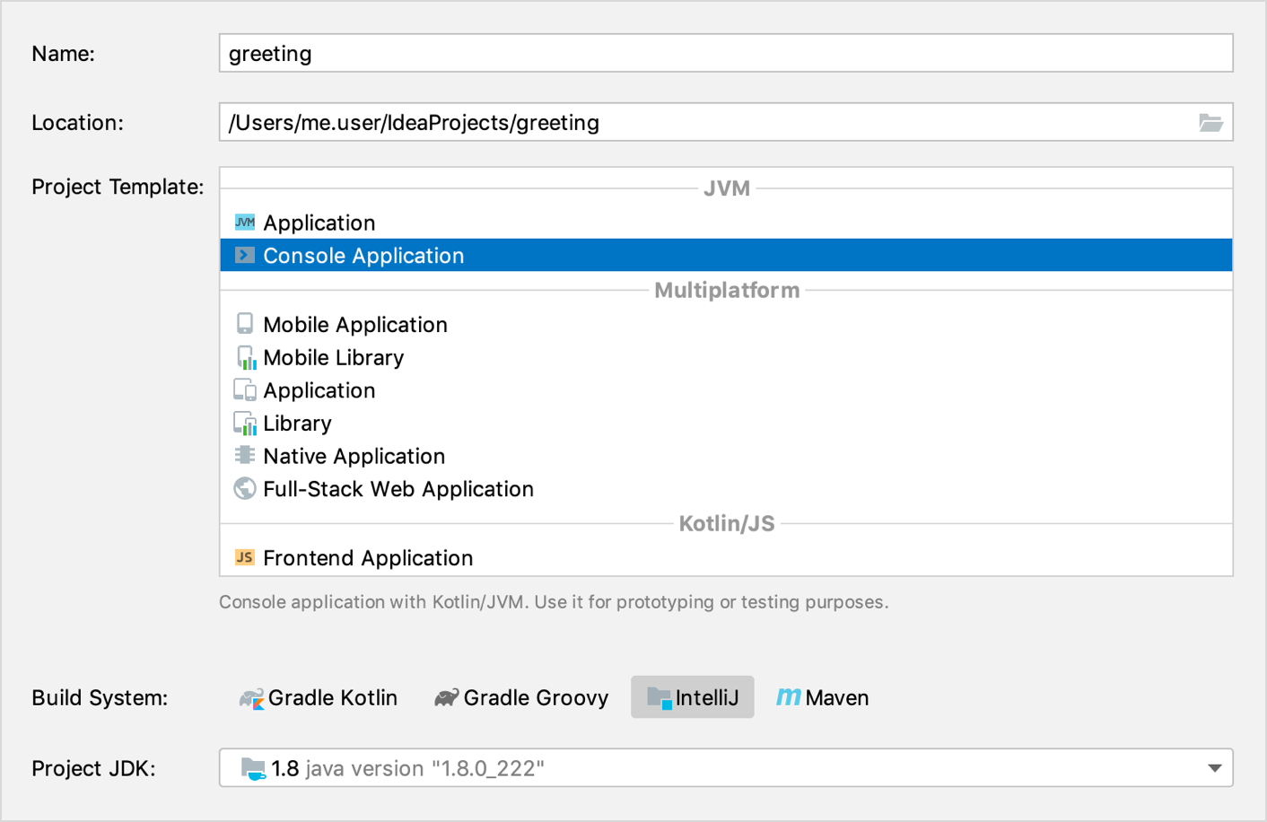
Task: Select the Console Application icon under JVM
Action: pos(244,256)
